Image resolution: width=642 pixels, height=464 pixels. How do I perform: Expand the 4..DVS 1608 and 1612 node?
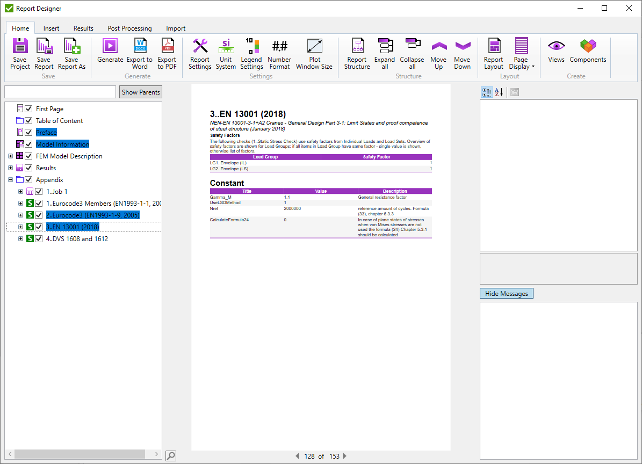[20, 239]
